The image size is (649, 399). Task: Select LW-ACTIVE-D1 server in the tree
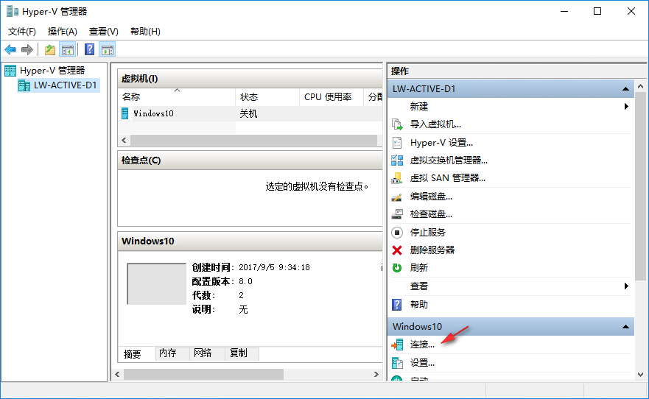click(65, 85)
